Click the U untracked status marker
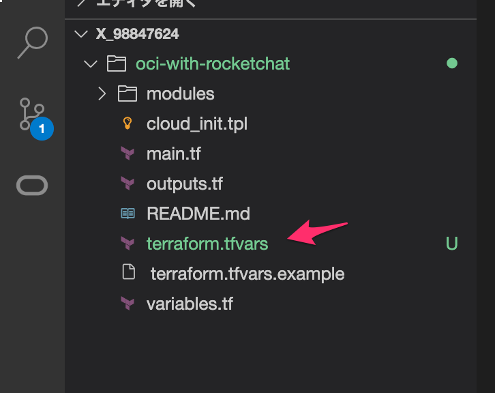495x393 pixels. 452,244
